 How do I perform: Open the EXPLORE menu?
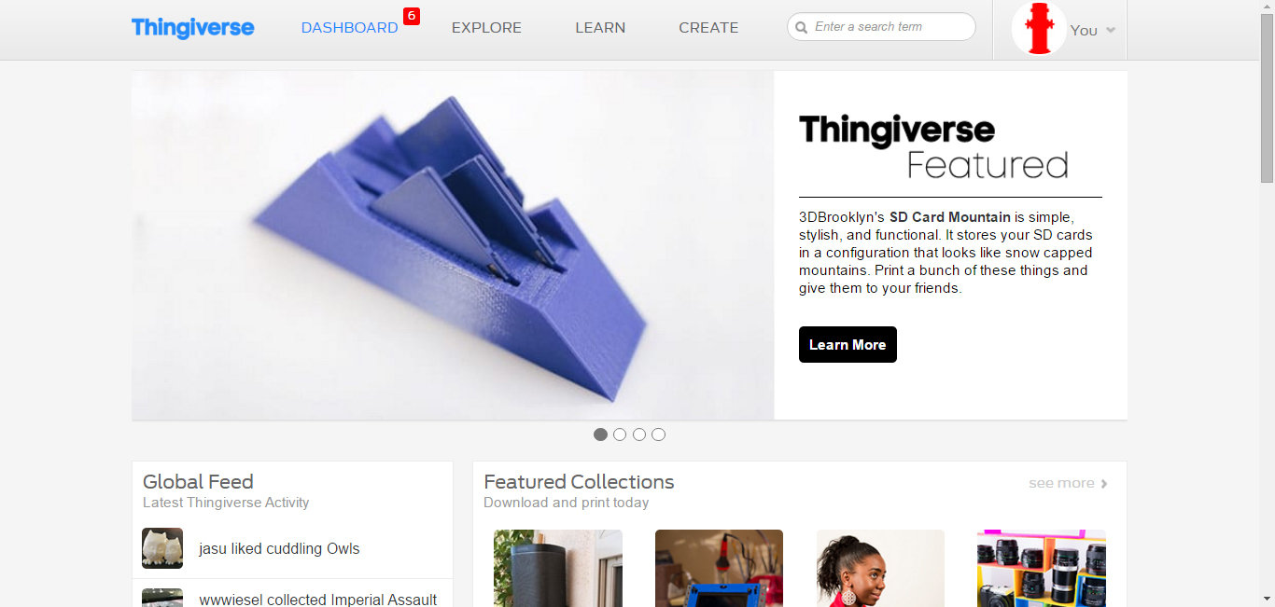[x=486, y=28]
